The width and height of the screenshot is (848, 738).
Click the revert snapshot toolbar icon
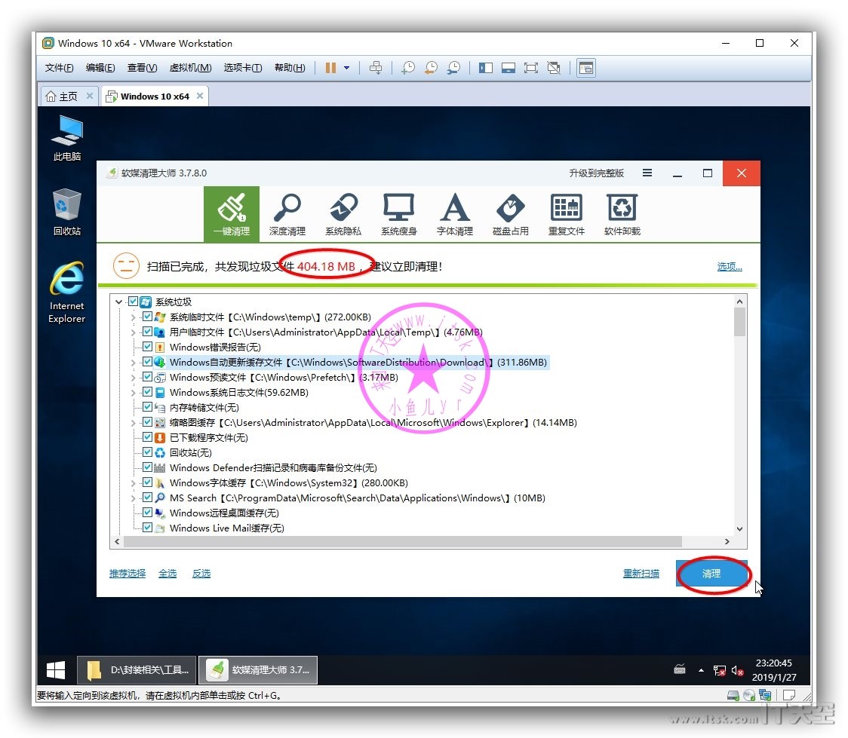pyautogui.click(x=431, y=68)
